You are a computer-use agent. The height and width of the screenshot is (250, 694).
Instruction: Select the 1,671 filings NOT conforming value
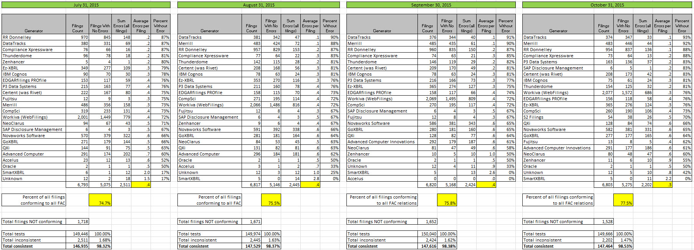252,222
